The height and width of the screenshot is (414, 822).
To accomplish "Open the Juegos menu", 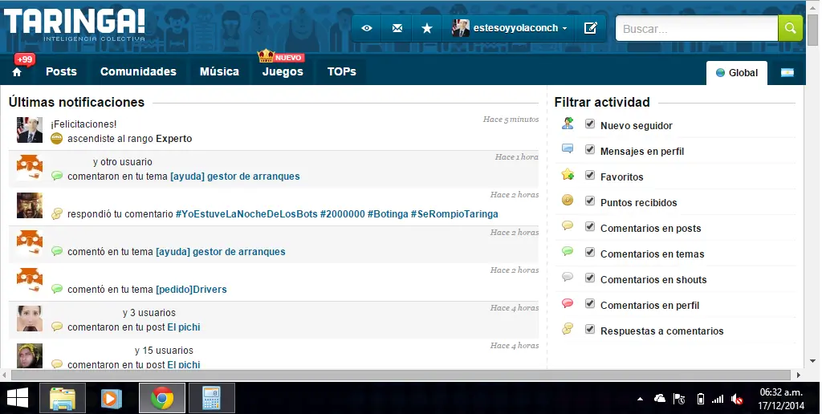I will click(283, 71).
